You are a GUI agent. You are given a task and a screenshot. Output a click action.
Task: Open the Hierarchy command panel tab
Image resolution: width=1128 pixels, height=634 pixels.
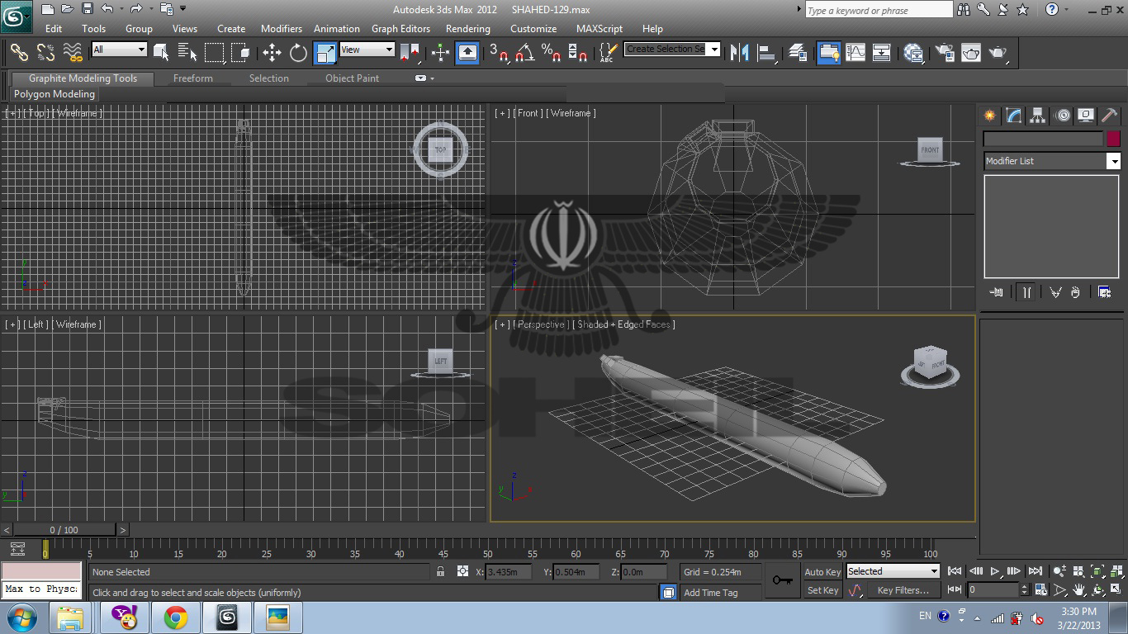1038,116
